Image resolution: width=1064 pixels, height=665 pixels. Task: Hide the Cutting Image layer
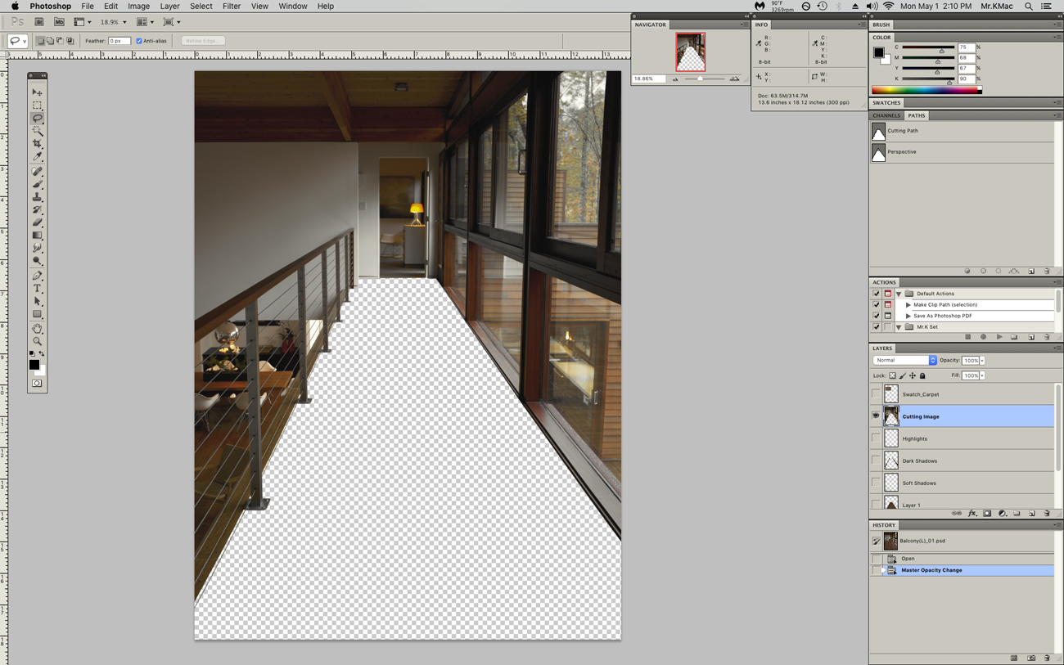pos(876,416)
